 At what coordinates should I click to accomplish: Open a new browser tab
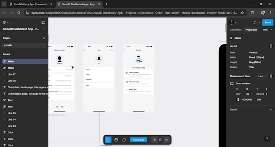106,4
